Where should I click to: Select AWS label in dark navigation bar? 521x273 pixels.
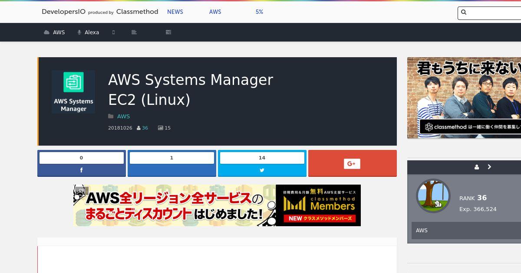pyautogui.click(x=59, y=32)
